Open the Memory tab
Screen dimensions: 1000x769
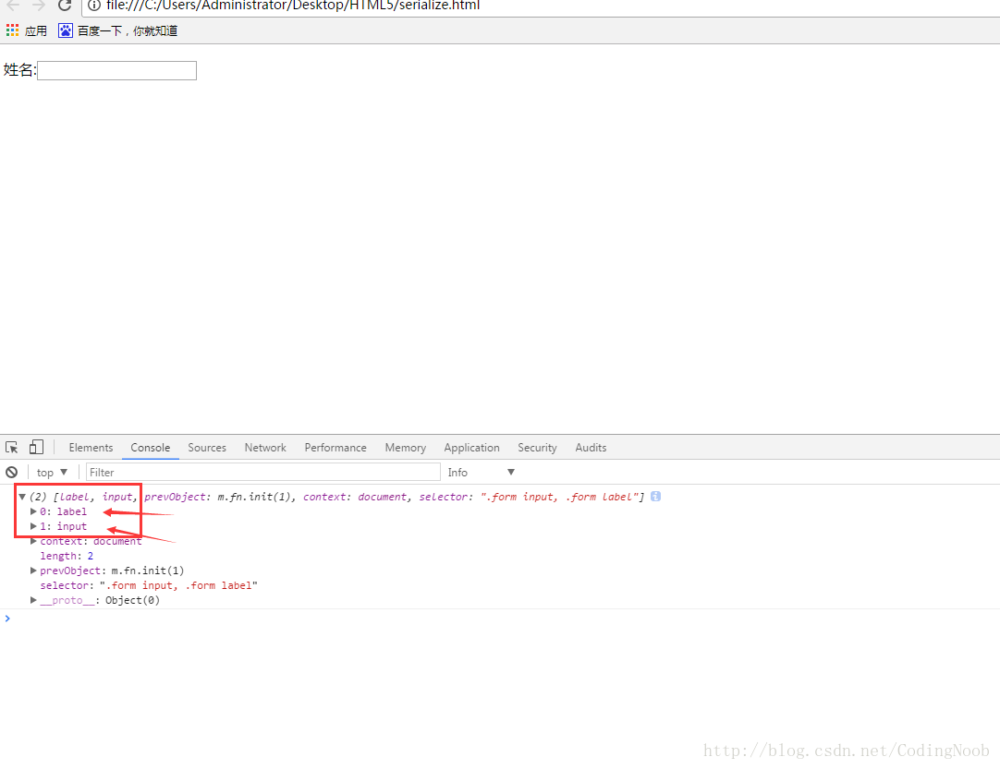coord(406,448)
